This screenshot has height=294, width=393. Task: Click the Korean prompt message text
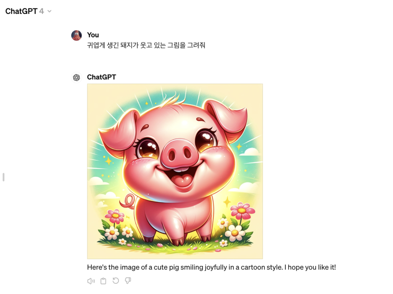(146, 45)
